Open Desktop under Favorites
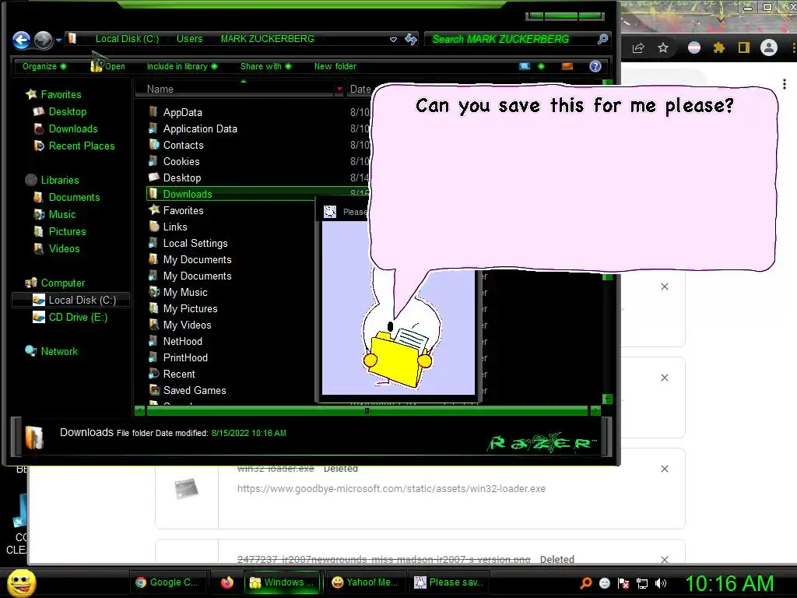Screen dimensions: 797x598 click(x=68, y=112)
